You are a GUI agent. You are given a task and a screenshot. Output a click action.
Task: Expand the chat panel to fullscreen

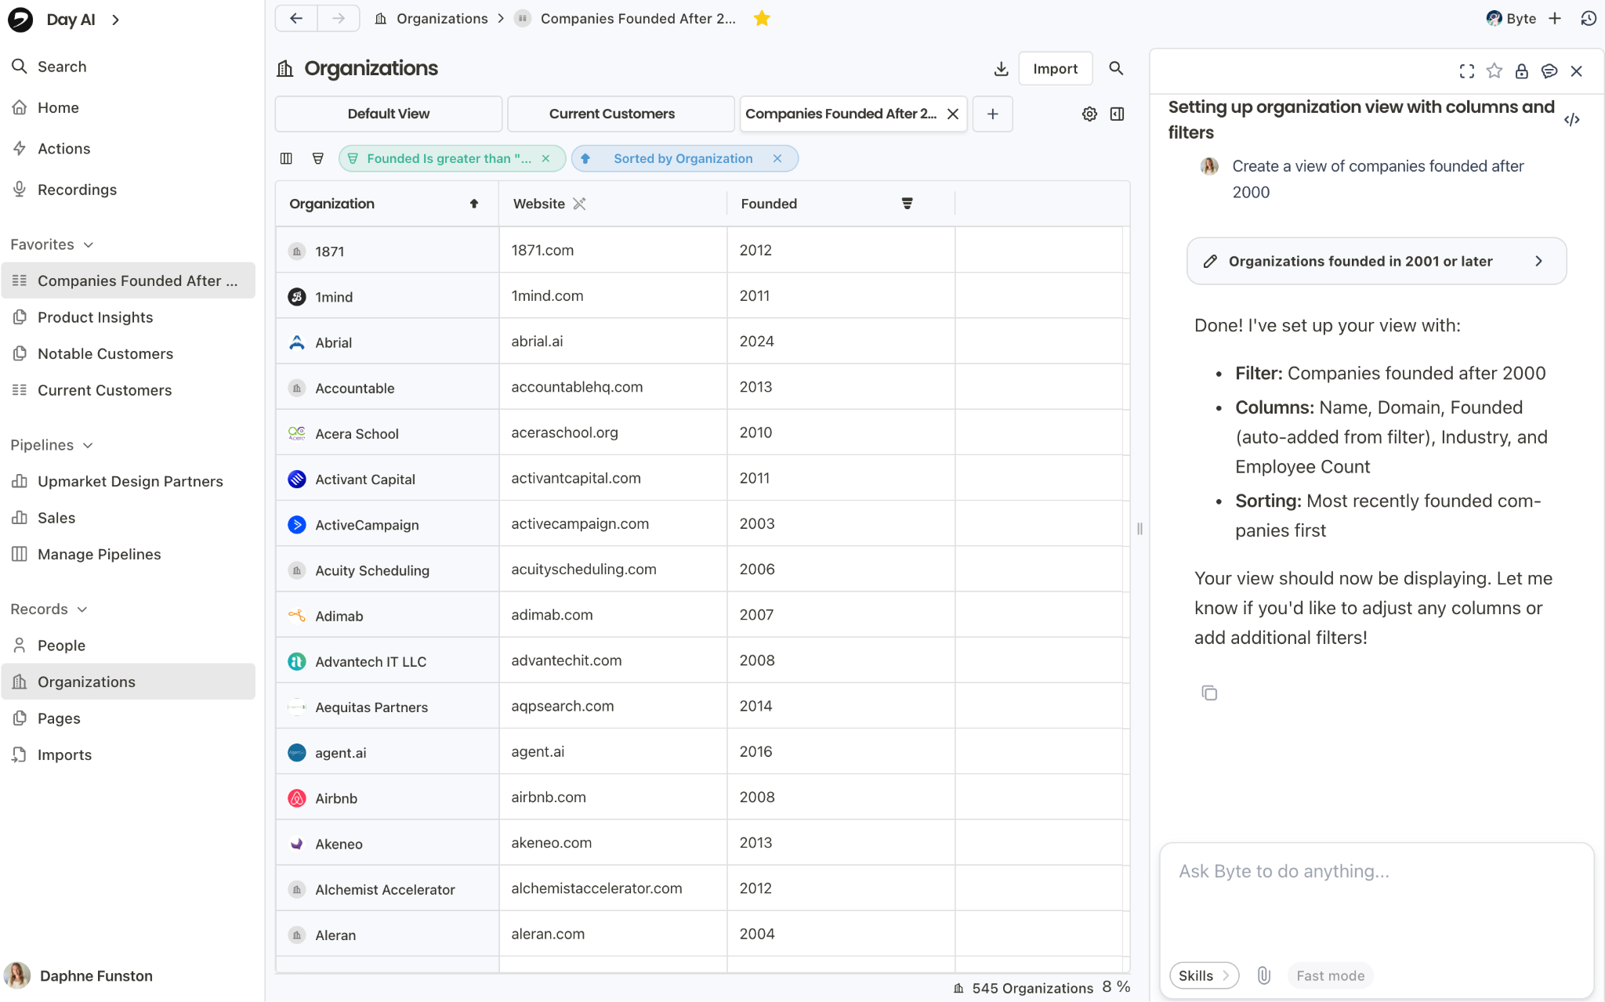tap(1466, 71)
